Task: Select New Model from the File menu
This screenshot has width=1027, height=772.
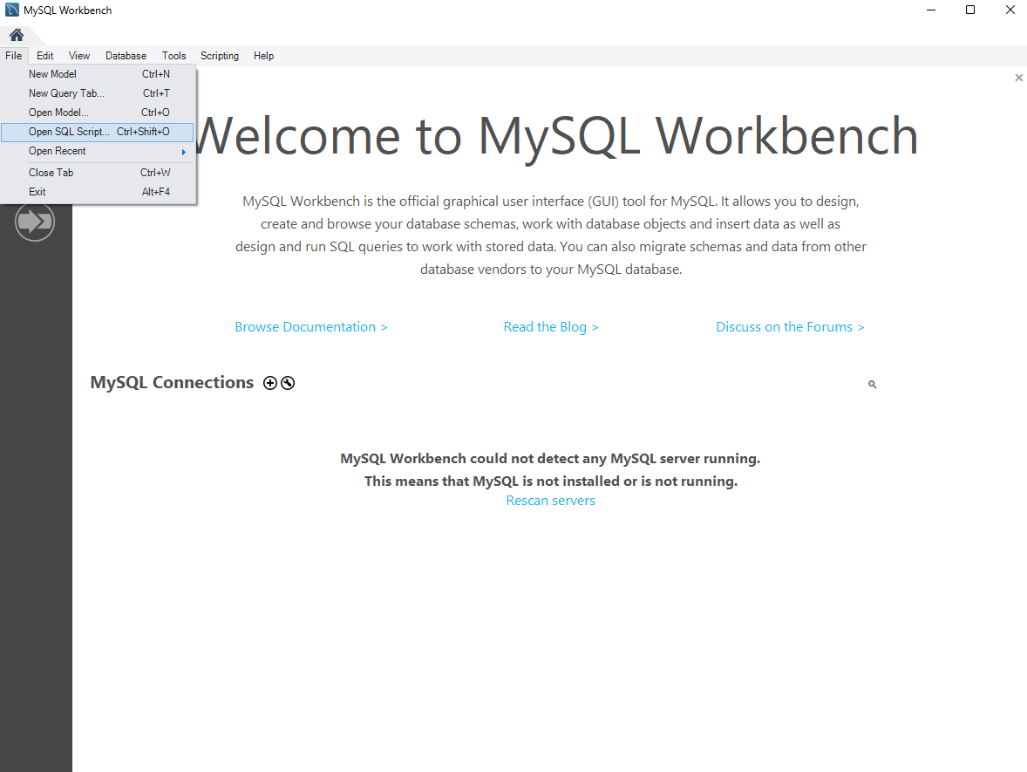Action: tap(52, 74)
